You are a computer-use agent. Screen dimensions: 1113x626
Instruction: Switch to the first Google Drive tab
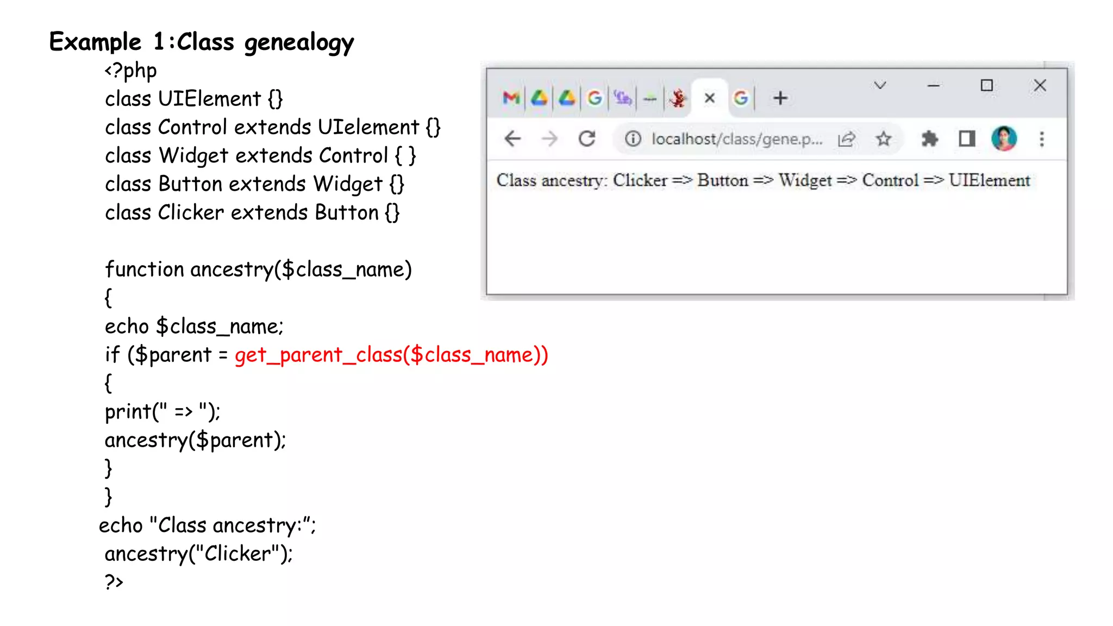[x=539, y=98]
